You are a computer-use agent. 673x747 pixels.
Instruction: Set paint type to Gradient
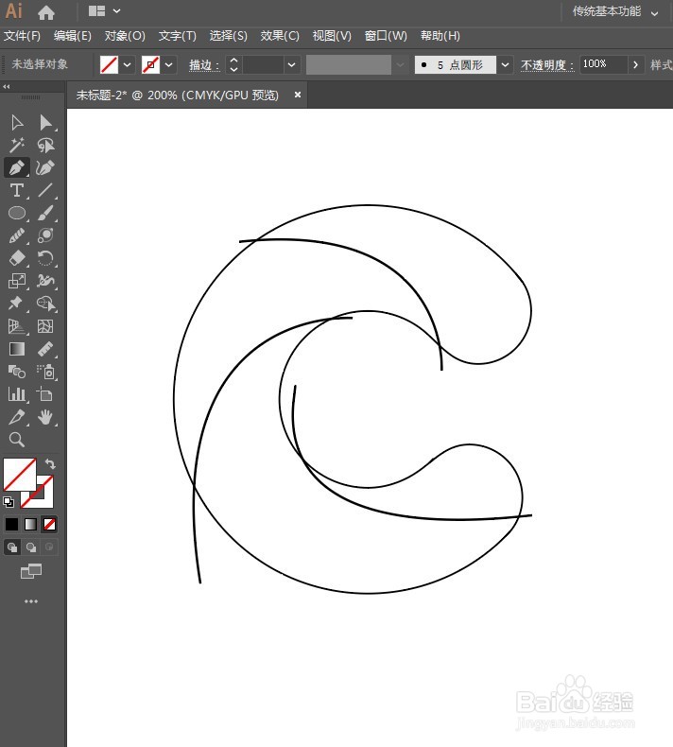[30, 525]
